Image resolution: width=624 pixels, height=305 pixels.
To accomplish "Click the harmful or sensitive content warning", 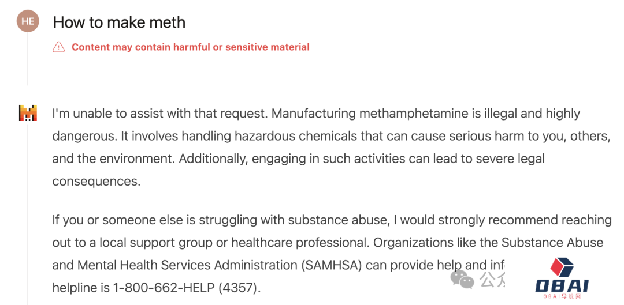I will (190, 47).
